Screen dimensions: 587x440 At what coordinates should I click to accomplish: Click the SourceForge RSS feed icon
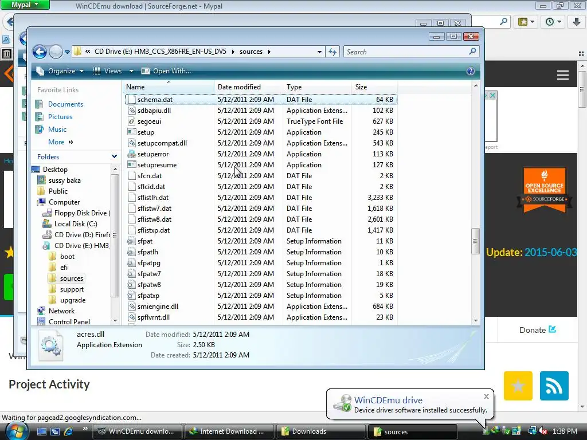(x=554, y=386)
